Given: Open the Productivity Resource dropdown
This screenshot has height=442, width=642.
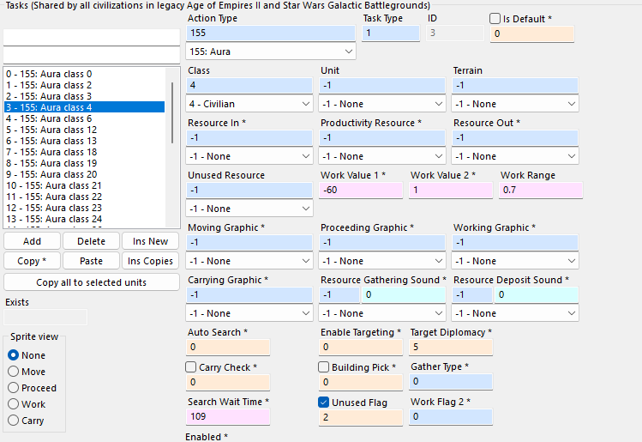Looking at the screenshot, I should click(382, 156).
